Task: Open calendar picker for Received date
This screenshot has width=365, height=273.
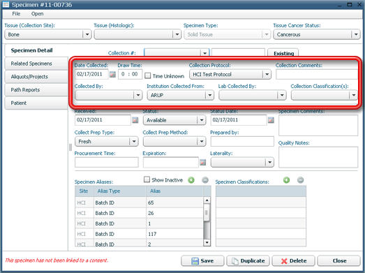Action: (135, 120)
